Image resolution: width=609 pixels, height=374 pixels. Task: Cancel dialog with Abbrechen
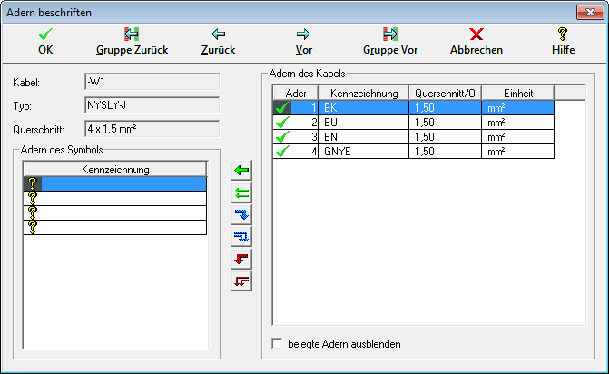(x=476, y=42)
